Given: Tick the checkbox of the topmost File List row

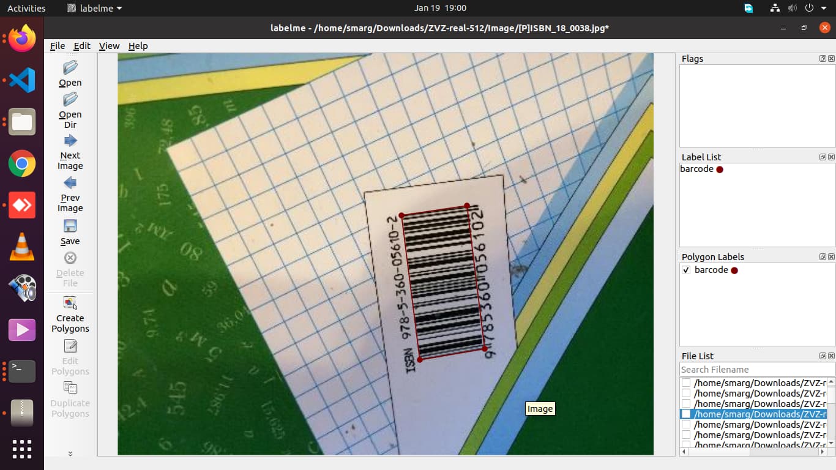Looking at the screenshot, I should pyautogui.click(x=686, y=383).
